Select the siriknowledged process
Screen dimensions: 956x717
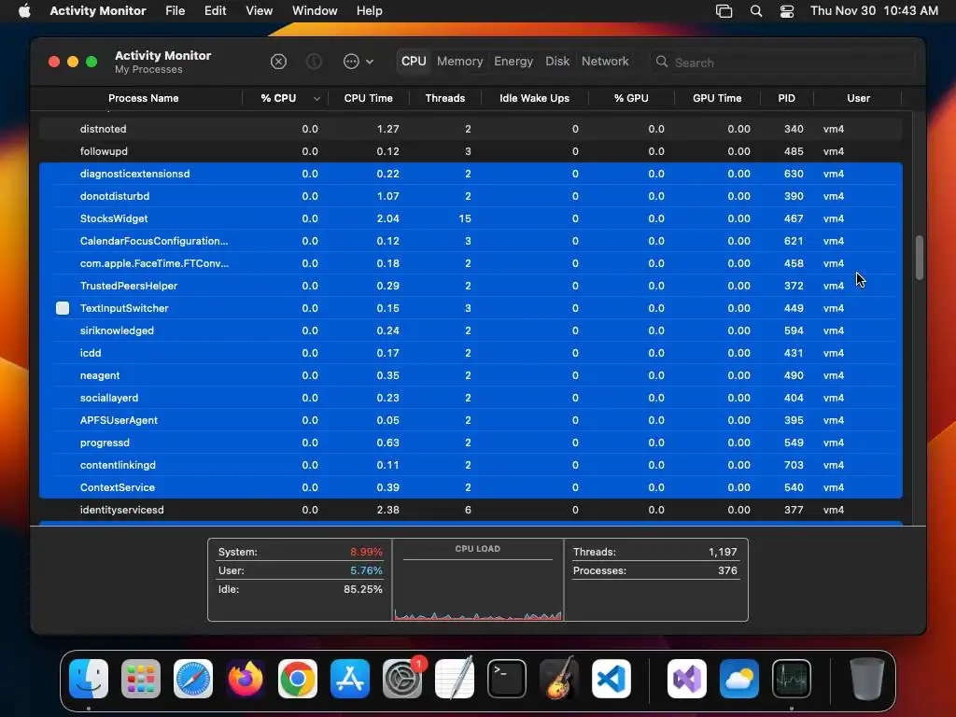pyautogui.click(x=471, y=330)
